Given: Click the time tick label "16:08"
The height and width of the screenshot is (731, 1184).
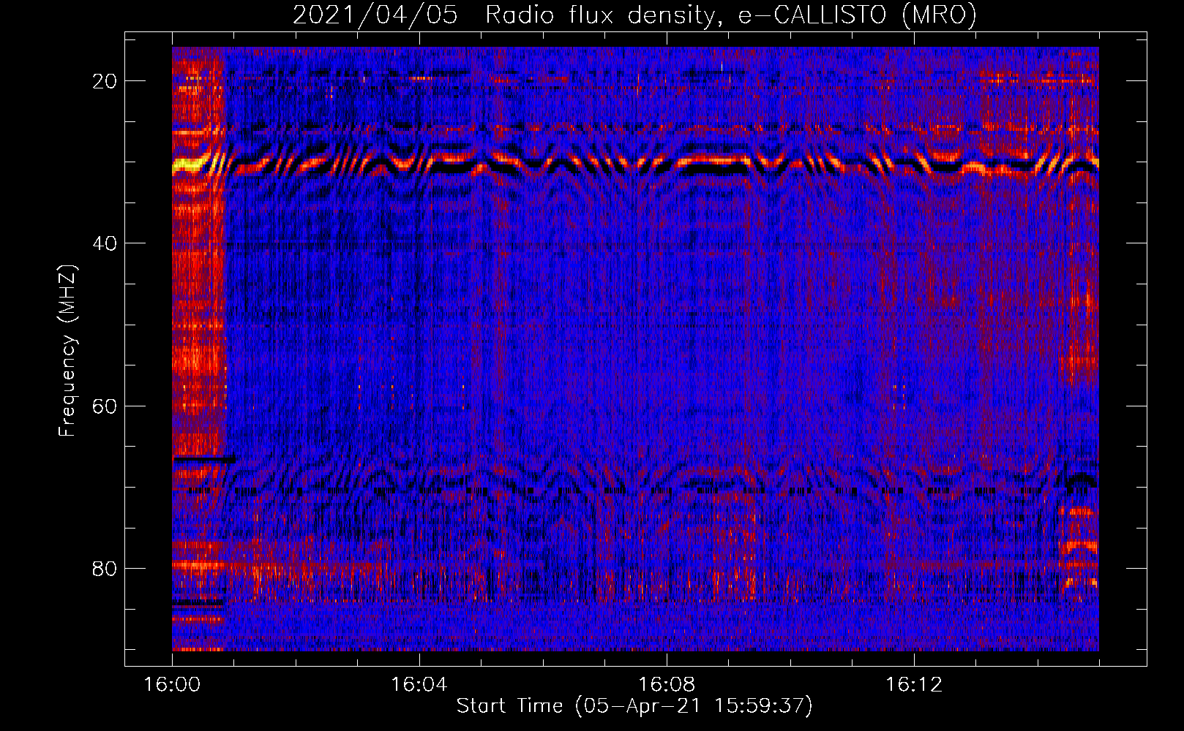Looking at the screenshot, I should tap(667, 685).
